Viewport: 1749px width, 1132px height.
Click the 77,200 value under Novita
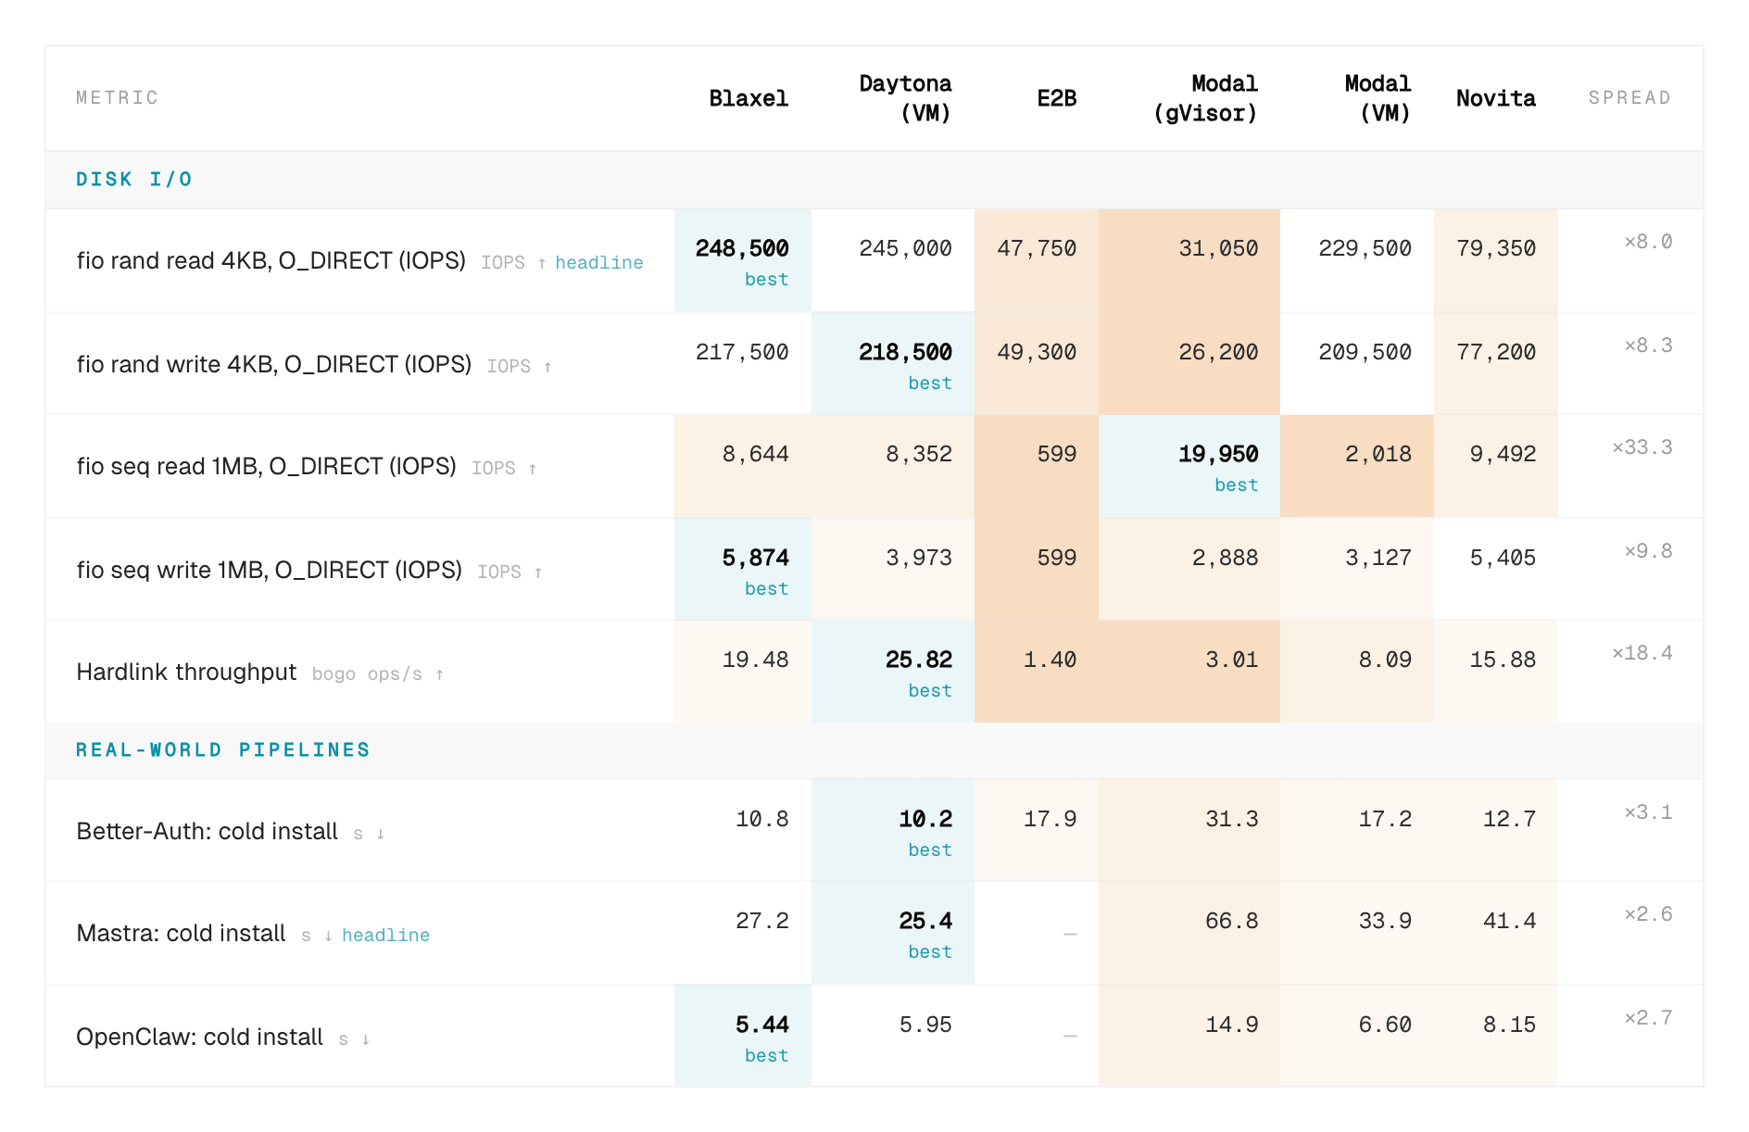[1496, 353]
